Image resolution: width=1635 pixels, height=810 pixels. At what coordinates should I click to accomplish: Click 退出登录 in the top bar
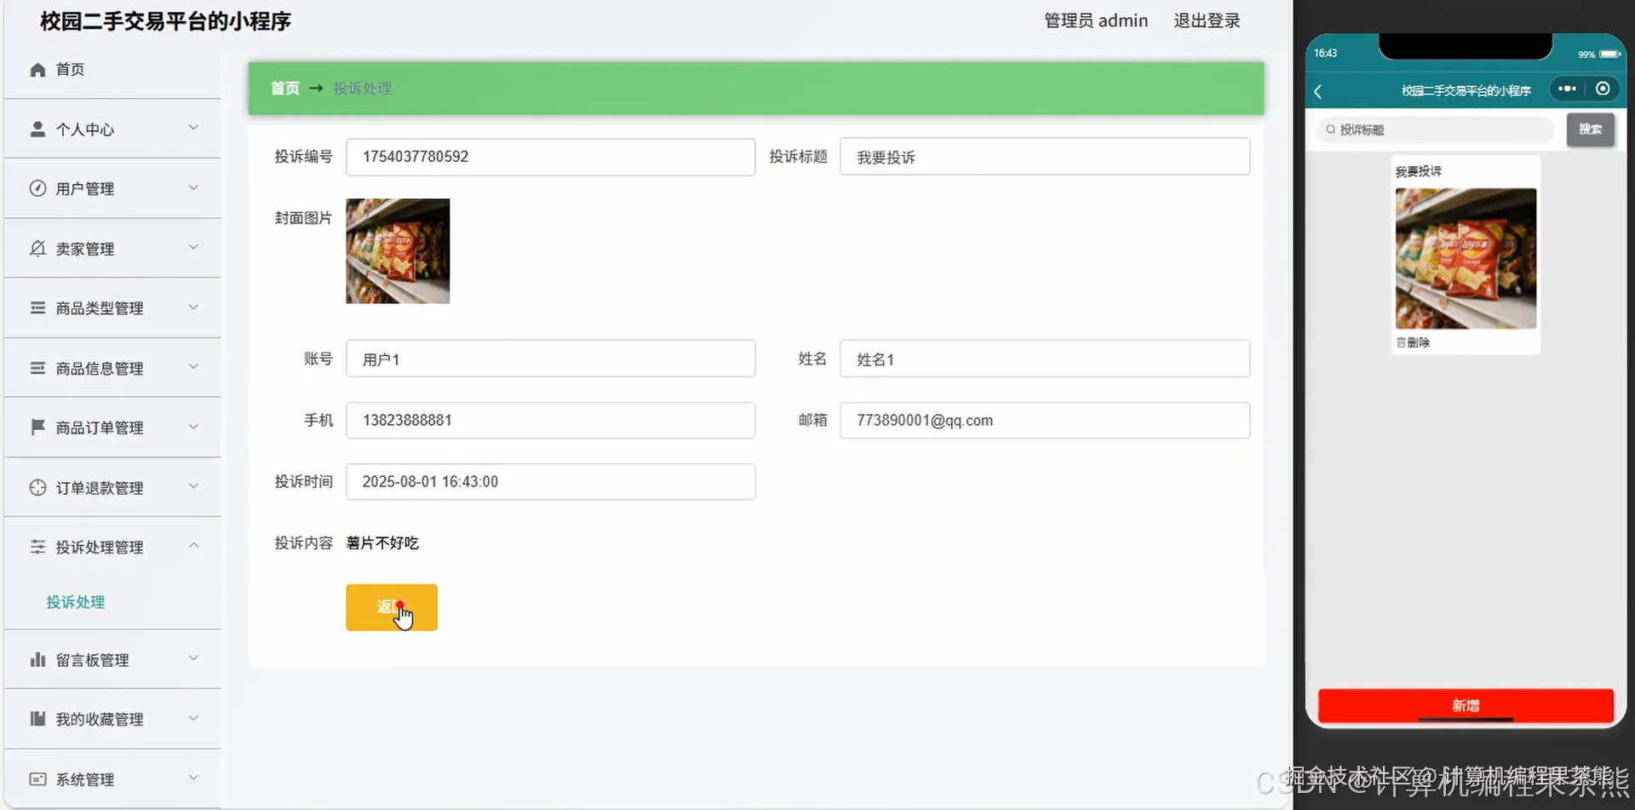[x=1207, y=20]
